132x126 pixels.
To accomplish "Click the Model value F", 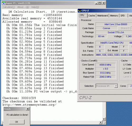I will click(x=124, y=47).
